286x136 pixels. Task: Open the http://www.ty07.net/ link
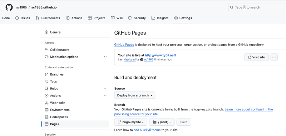click(160, 56)
